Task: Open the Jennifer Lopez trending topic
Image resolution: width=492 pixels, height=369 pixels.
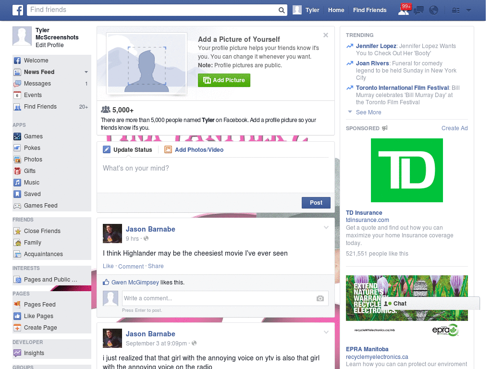Action: click(x=376, y=46)
